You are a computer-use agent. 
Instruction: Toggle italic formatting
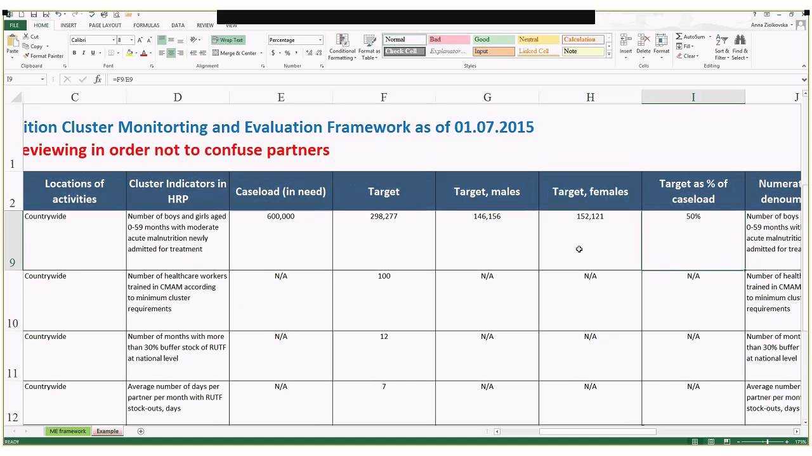click(84, 53)
